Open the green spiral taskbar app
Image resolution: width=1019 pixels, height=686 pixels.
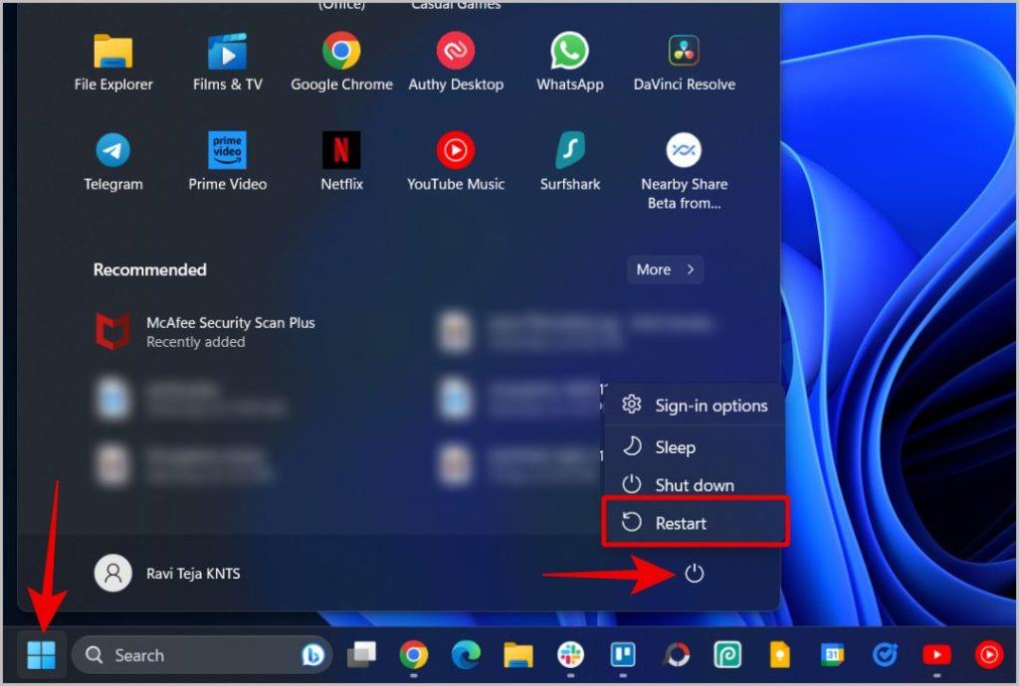tap(727, 655)
